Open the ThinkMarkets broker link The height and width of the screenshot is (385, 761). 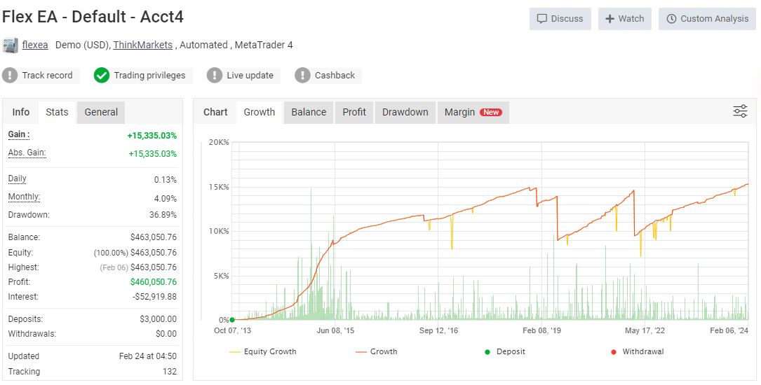[x=142, y=45]
